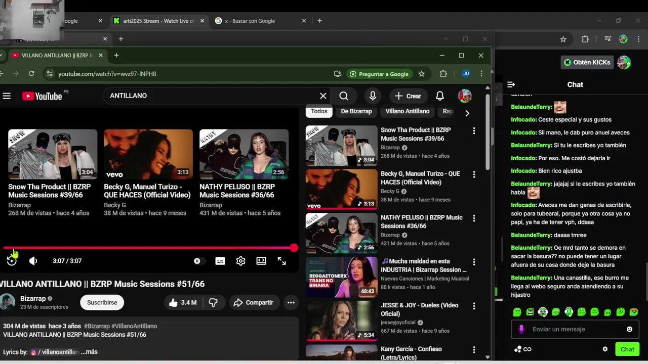Image resolution: width=648 pixels, height=364 pixels.
Task: Open Kick chat settings gear
Action: [605, 349]
